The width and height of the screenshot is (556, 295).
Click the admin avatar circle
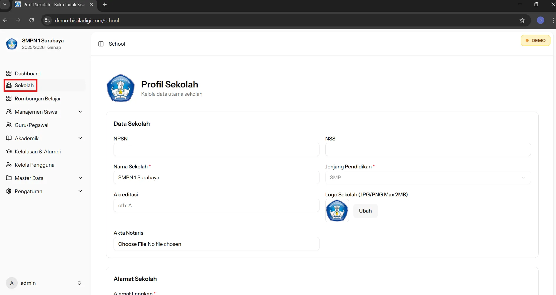pyautogui.click(x=12, y=283)
